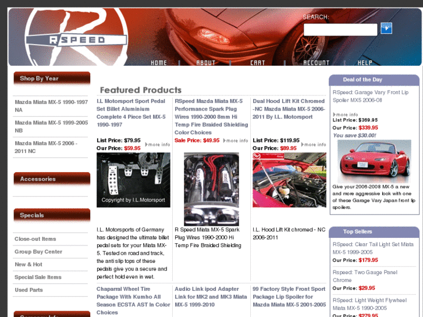423x317 pixels.
Task: Click the blue search submit arrow icon
Action: point(386,29)
